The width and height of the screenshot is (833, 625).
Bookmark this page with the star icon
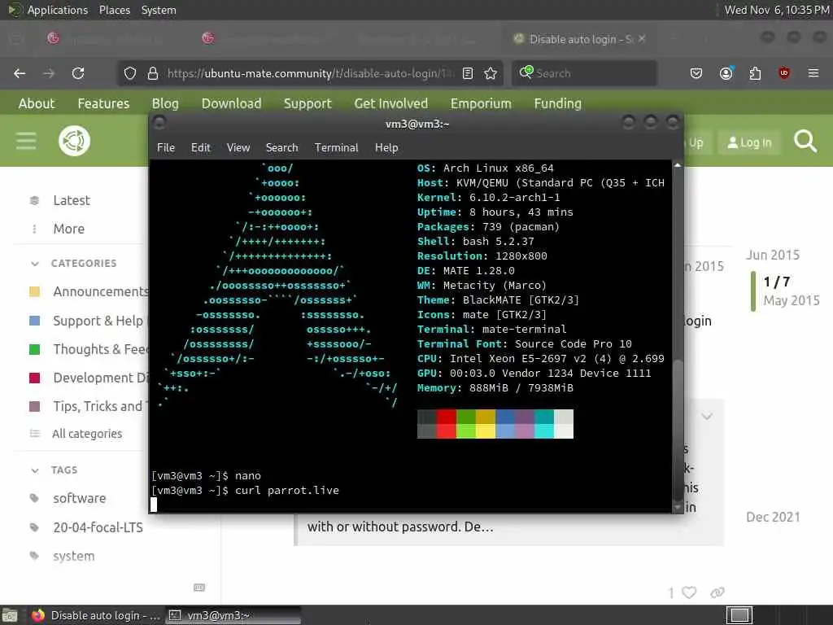[x=491, y=73]
